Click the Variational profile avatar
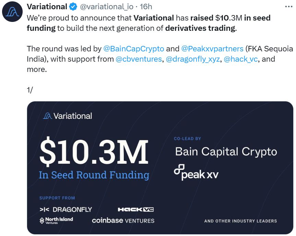 click(13, 14)
